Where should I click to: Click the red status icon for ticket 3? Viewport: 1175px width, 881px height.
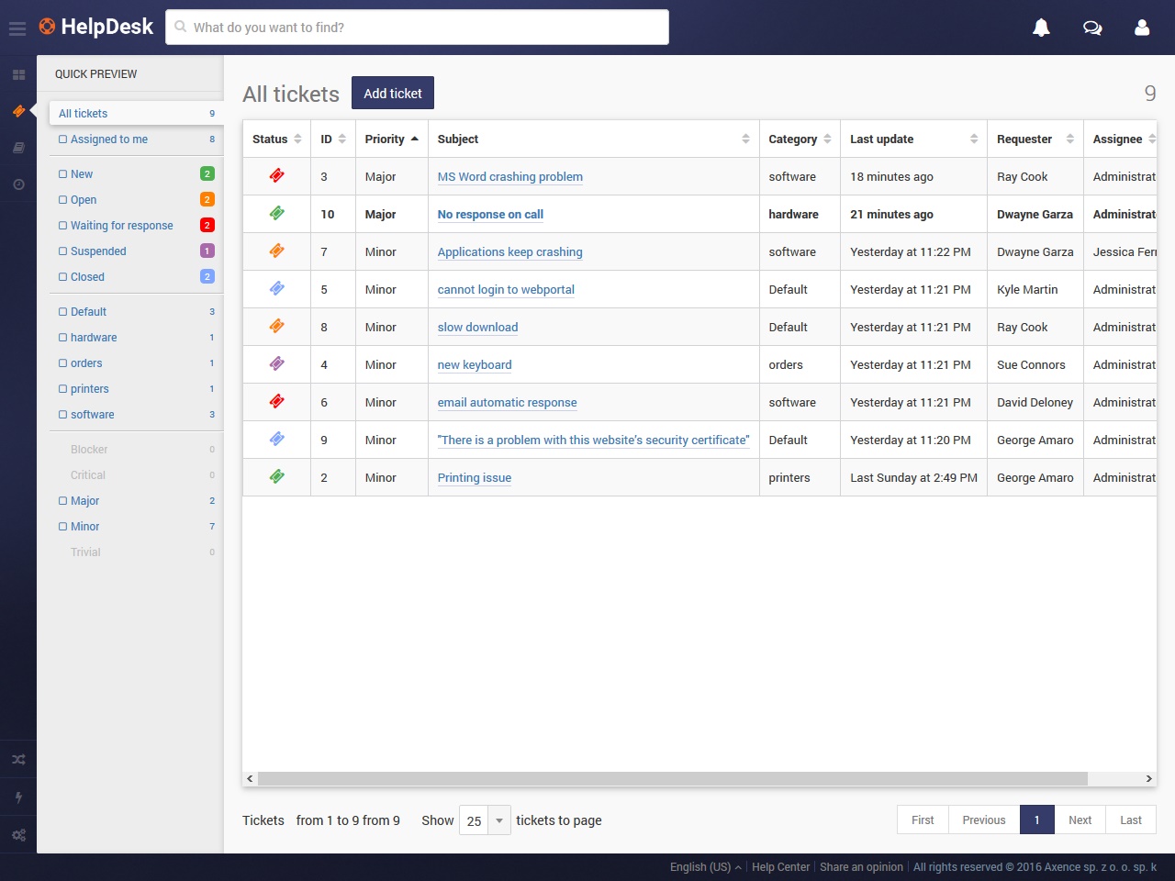[x=276, y=175]
